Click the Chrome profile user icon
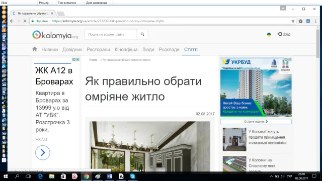 click(x=283, y=8)
